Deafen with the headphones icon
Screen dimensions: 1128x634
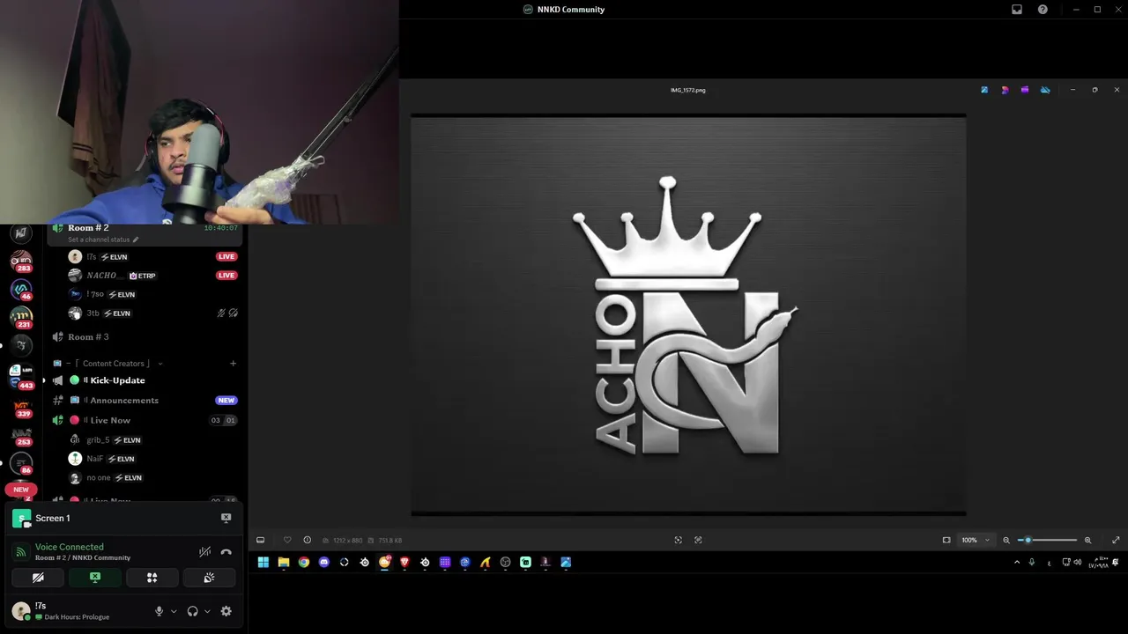(192, 611)
